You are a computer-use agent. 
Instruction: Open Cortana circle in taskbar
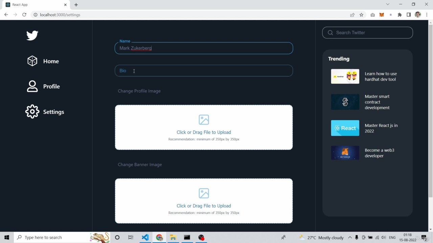coord(117,238)
